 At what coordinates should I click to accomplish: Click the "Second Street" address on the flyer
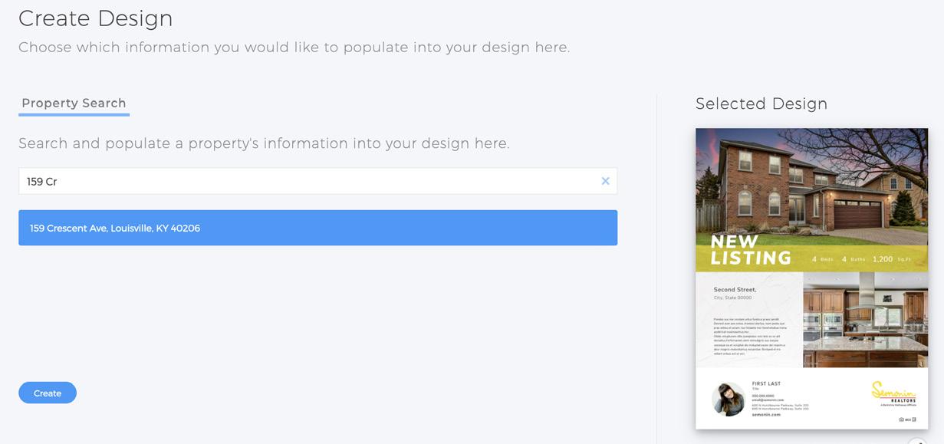[735, 290]
